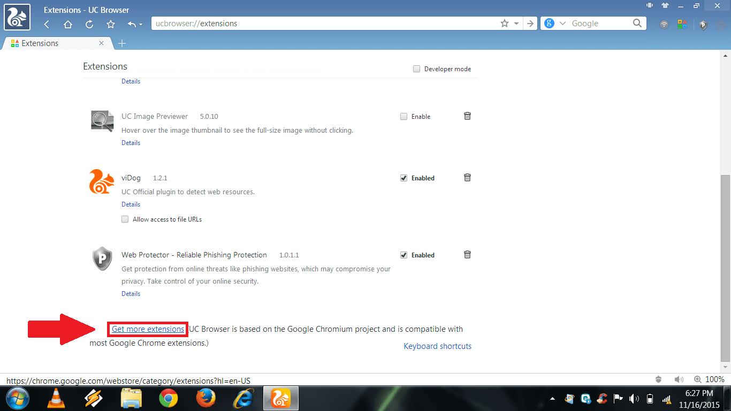Click the acorn icon in status bar
The height and width of the screenshot is (411, 731).
659,379
